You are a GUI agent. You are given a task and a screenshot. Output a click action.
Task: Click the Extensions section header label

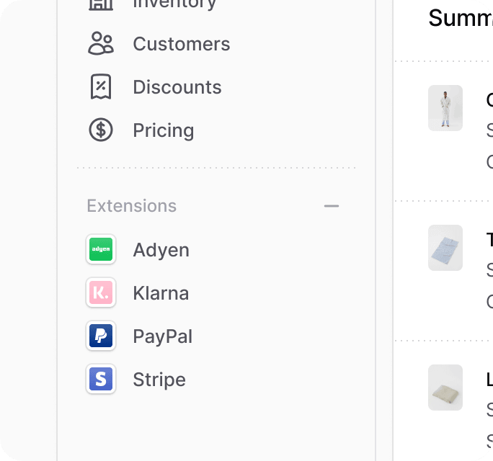tap(131, 206)
